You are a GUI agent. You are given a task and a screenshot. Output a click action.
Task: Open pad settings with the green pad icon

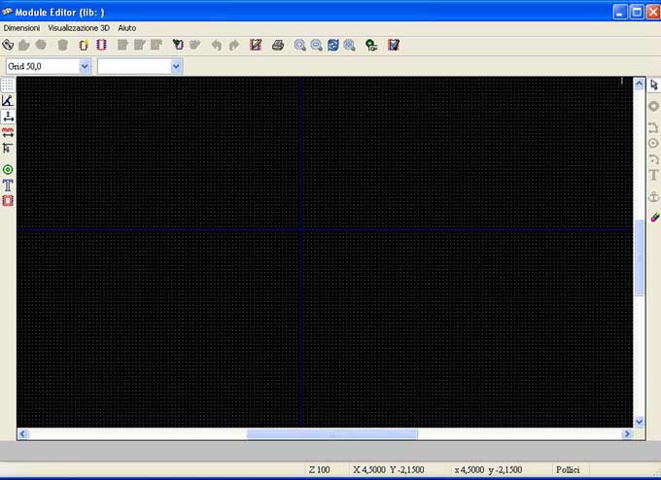tap(371, 45)
